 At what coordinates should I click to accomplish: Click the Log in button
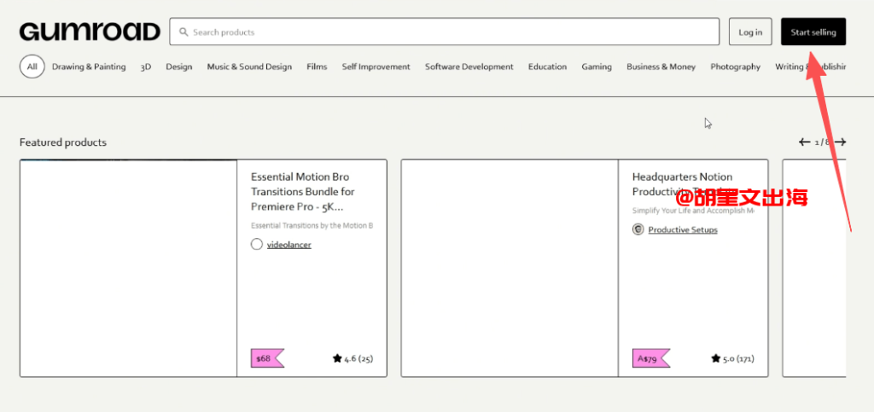(750, 32)
